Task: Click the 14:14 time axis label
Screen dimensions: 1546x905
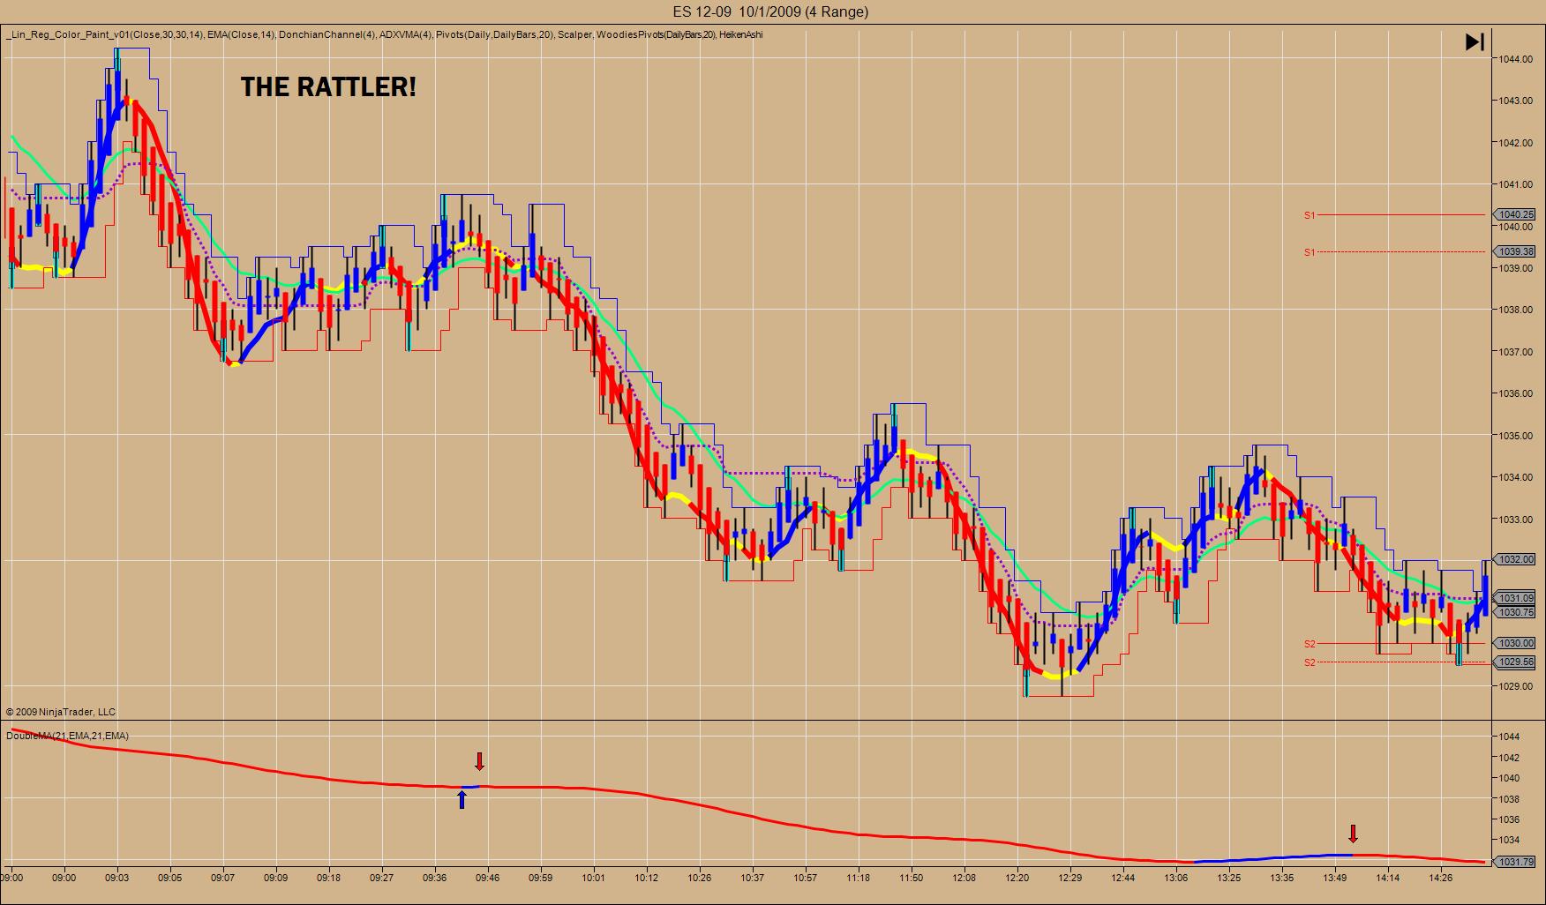Action: (1388, 878)
